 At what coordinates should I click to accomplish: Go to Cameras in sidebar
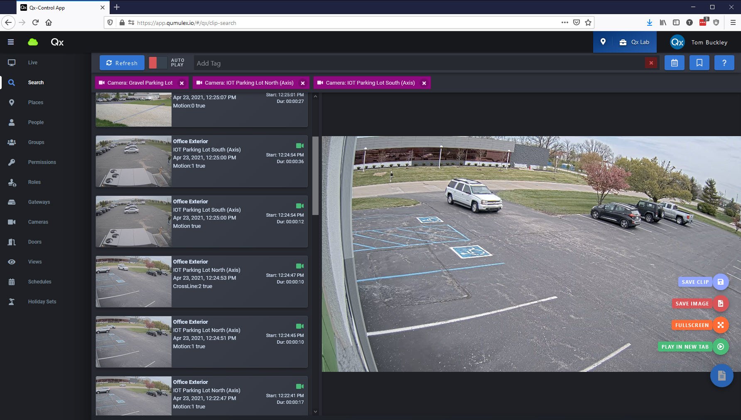[x=38, y=222]
